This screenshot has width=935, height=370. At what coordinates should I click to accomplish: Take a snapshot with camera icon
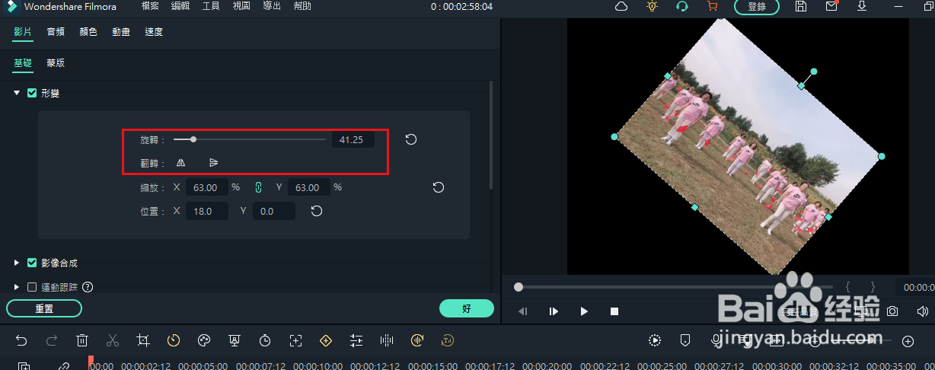pos(892,311)
